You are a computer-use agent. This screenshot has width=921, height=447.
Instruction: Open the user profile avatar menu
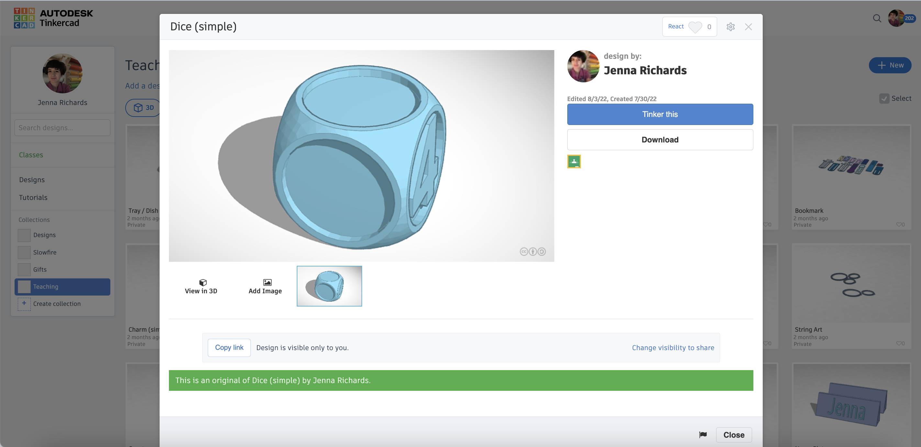[x=896, y=18]
